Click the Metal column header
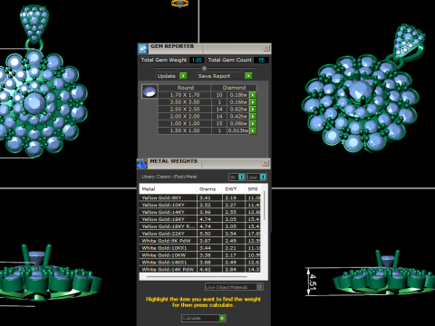The image size is (435, 326). tap(149, 189)
